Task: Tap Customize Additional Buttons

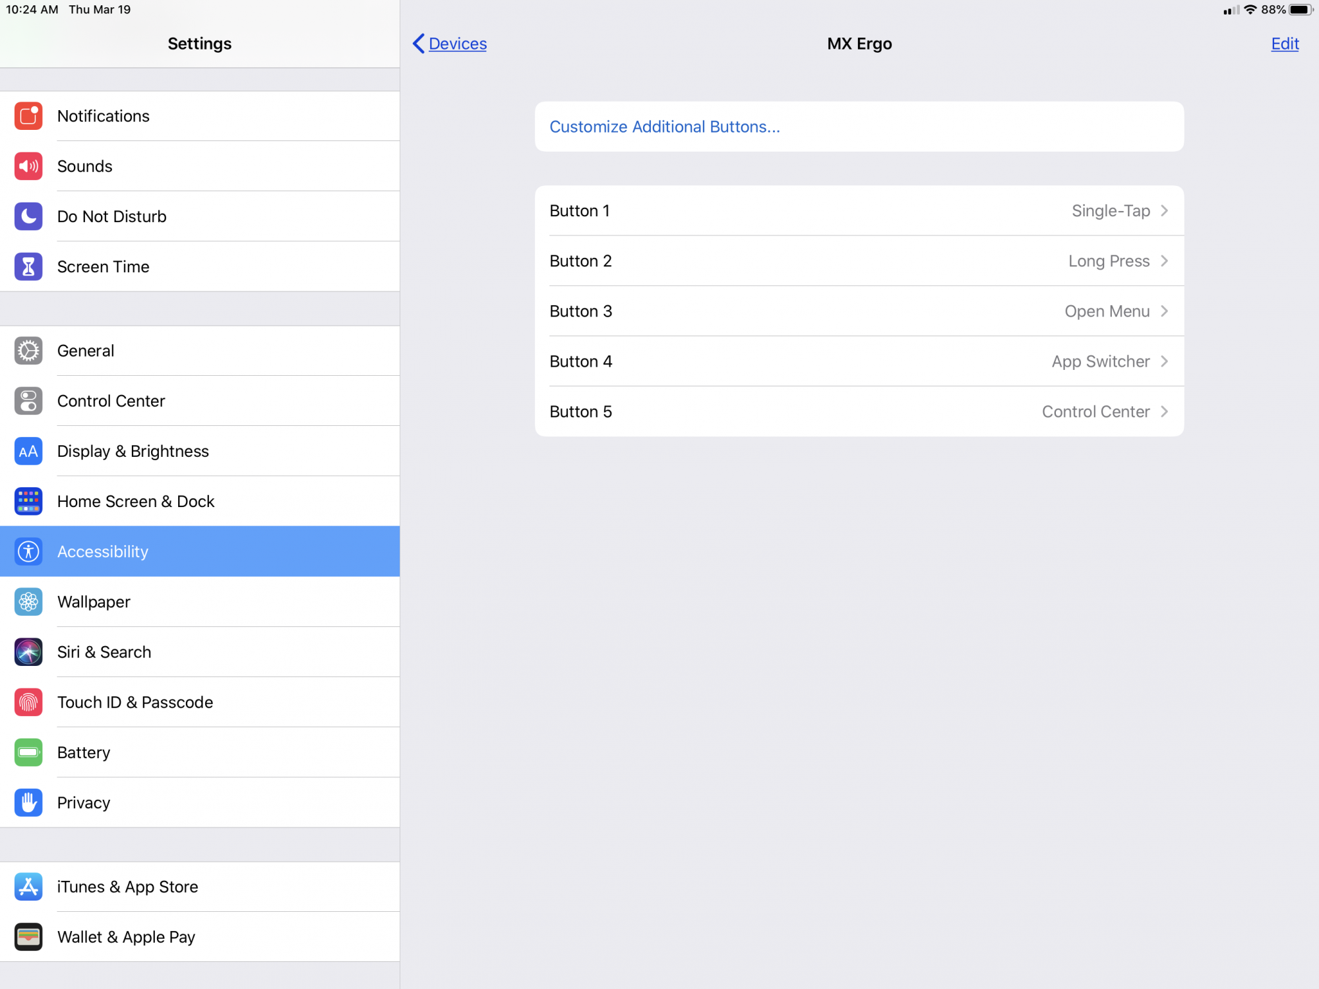Action: [665, 127]
